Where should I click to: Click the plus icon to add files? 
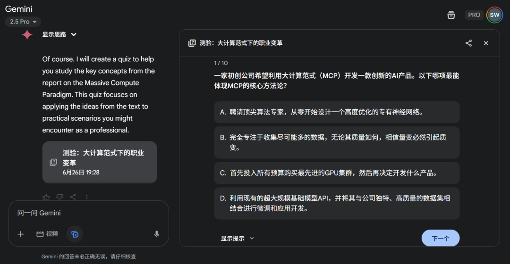[21, 234]
